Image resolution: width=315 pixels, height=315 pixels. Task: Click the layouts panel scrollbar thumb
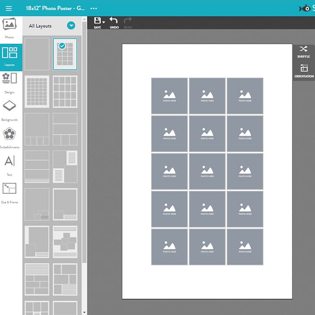[84, 142]
